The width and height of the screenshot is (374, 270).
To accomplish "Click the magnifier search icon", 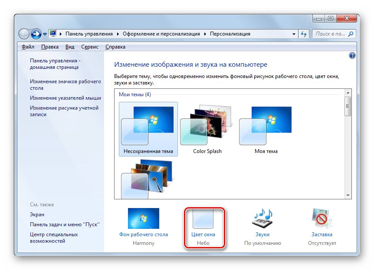I will 351,34.
